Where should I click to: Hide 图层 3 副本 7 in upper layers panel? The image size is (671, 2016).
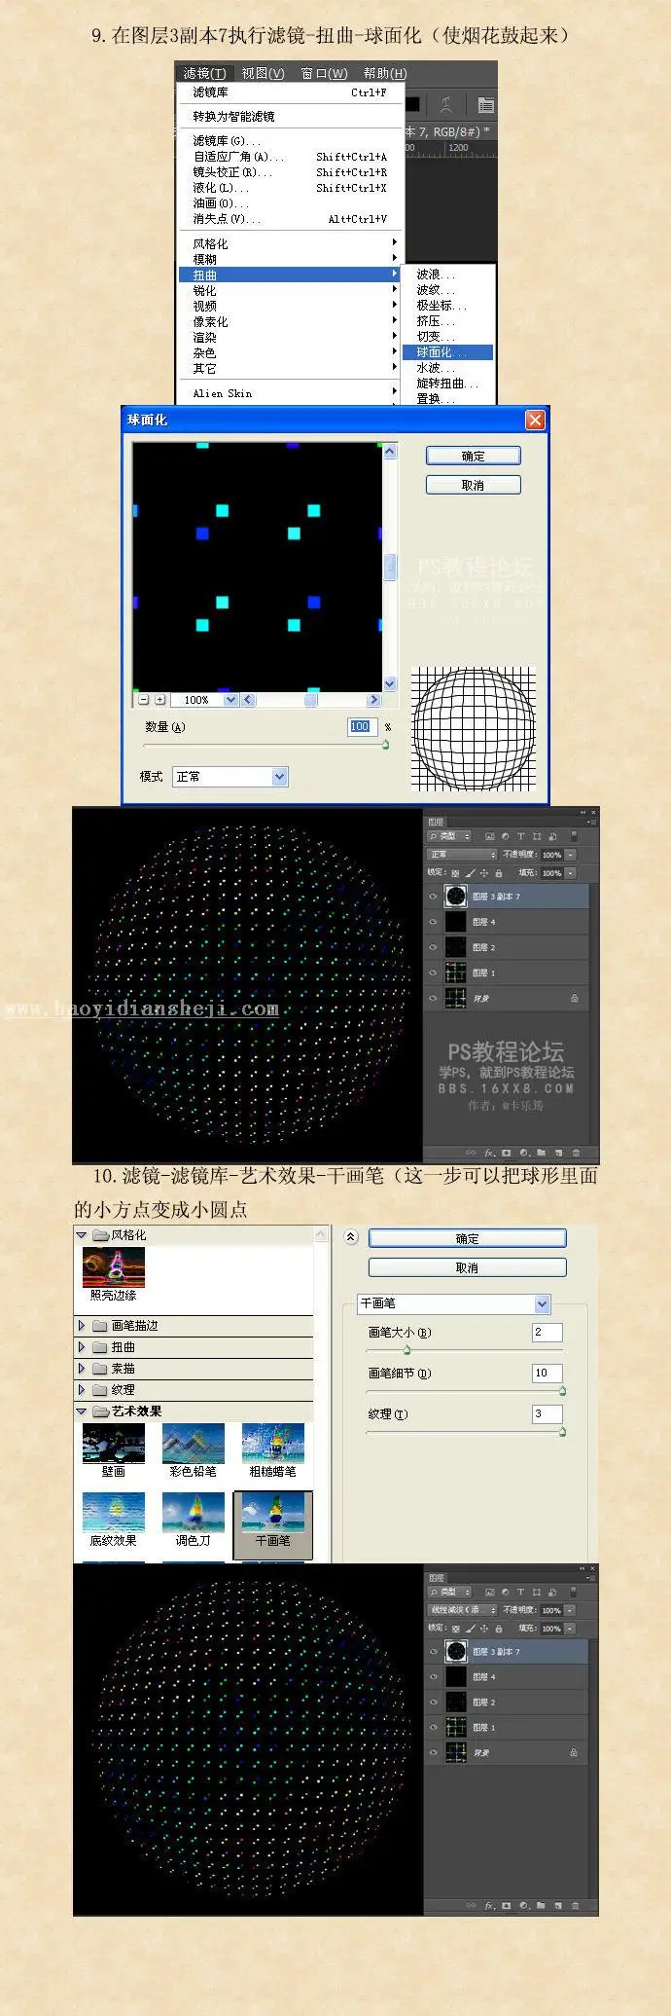point(433,897)
